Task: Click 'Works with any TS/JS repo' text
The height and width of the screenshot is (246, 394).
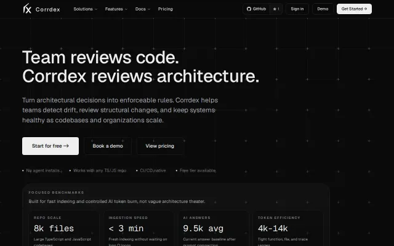Action: pos(100,170)
